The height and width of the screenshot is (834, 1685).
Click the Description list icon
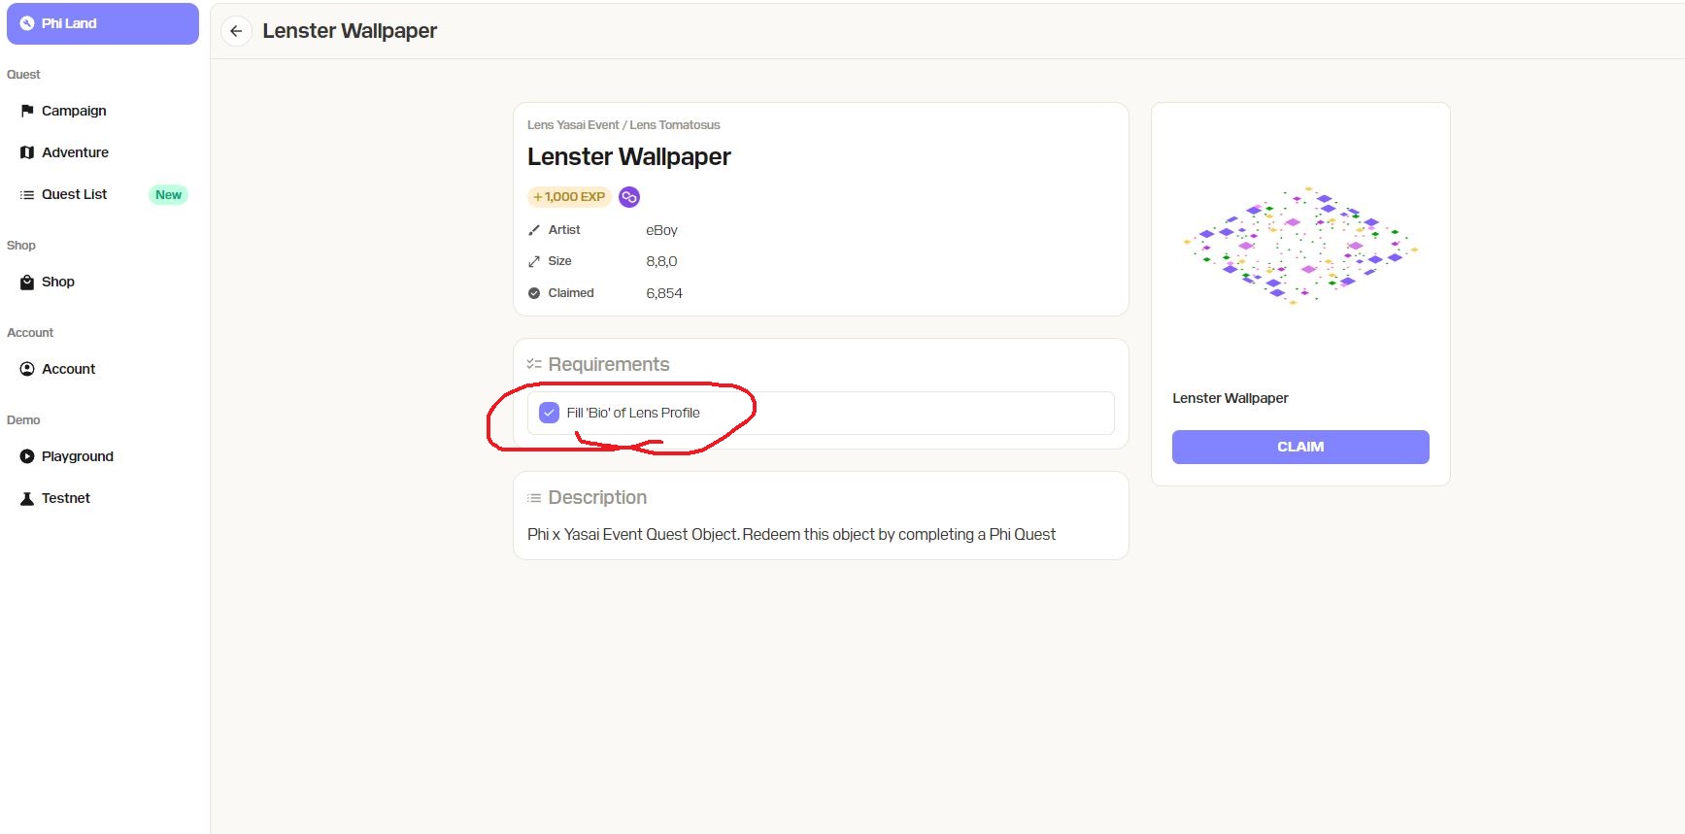[x=534, y=498]
